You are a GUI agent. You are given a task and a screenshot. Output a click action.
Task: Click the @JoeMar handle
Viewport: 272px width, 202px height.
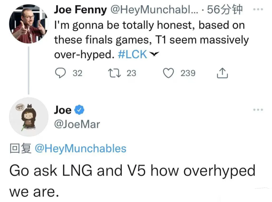(x=77, y=124)
